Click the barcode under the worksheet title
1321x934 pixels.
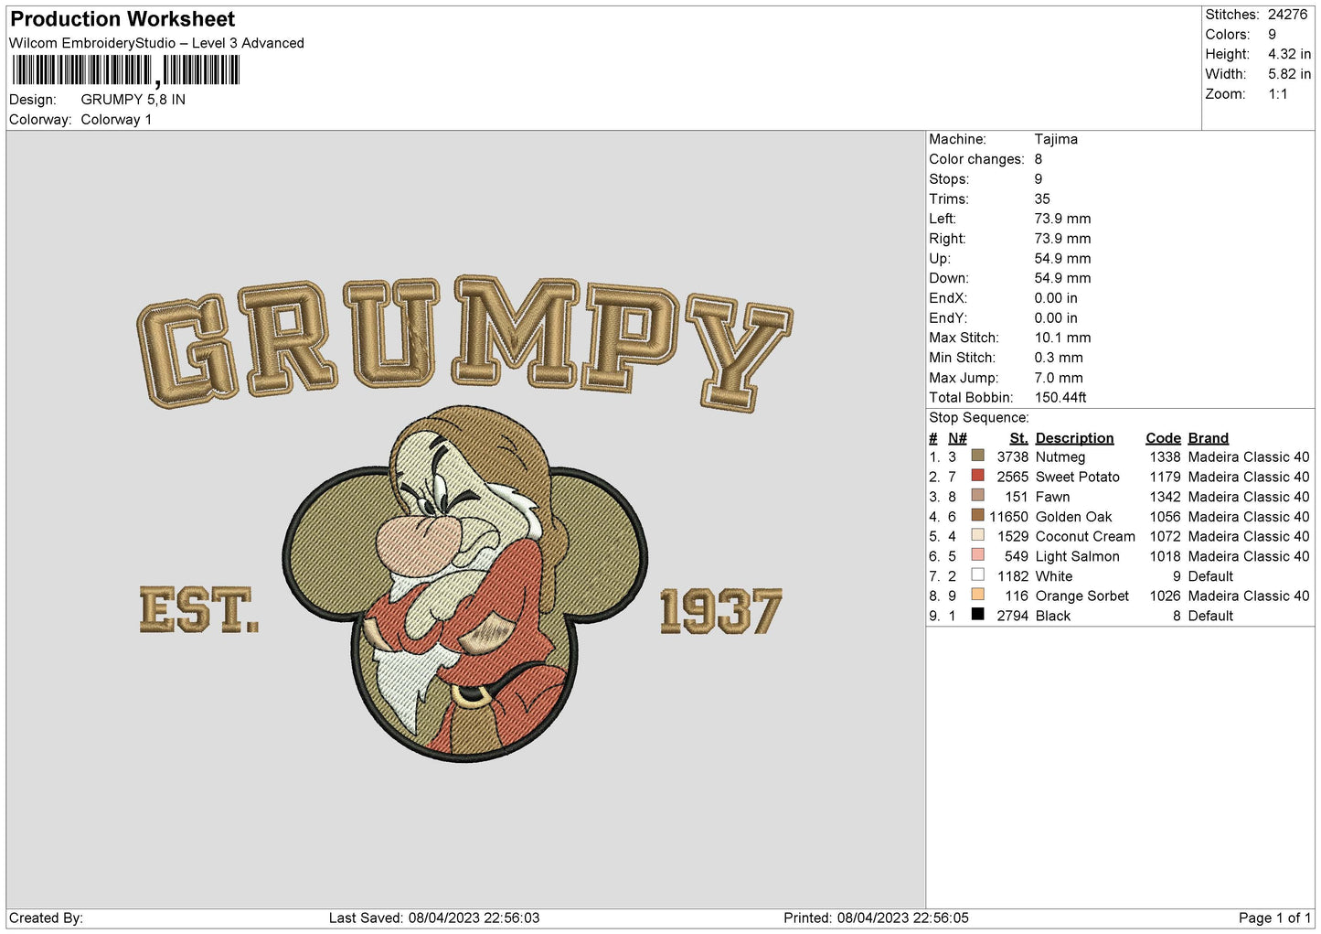125,70
